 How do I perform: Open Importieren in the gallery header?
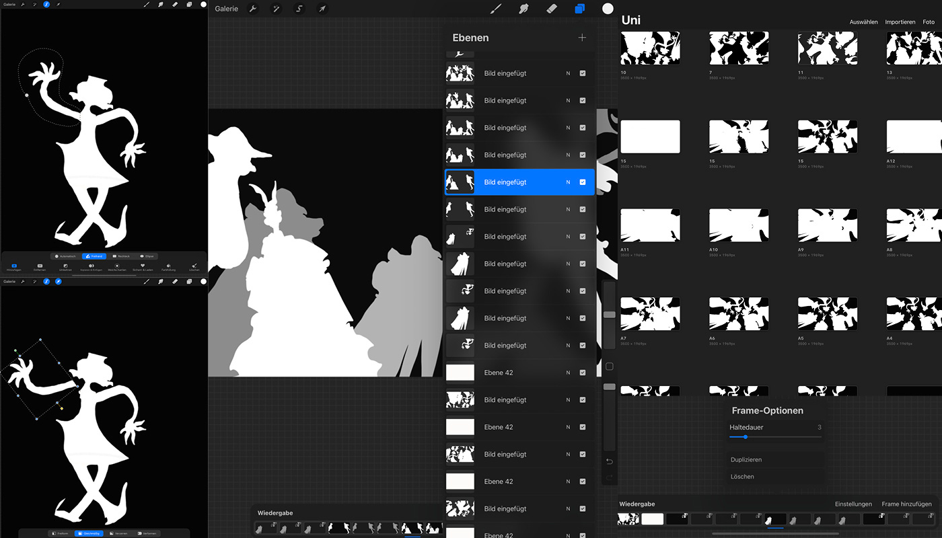point(900,22)
